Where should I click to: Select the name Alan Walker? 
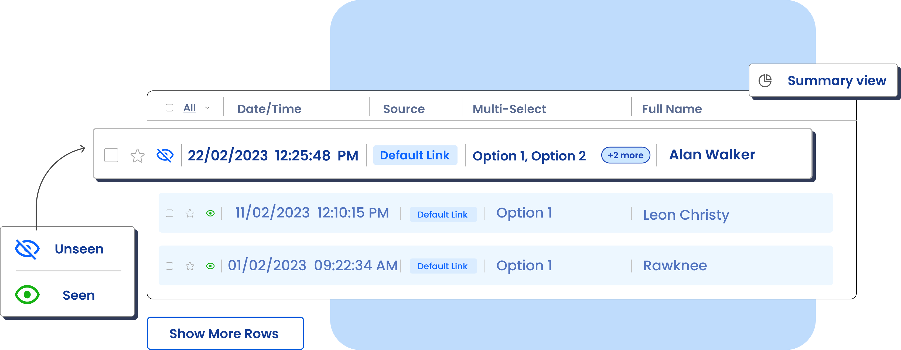[712, 155]
